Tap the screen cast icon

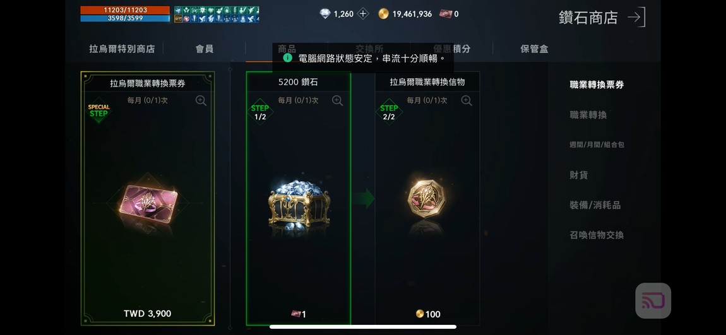point(653,300)
